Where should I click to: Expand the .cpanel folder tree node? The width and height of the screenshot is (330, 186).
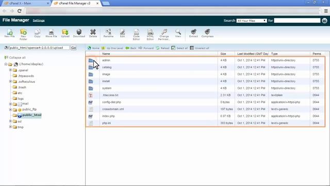click(x=10, y=70)
